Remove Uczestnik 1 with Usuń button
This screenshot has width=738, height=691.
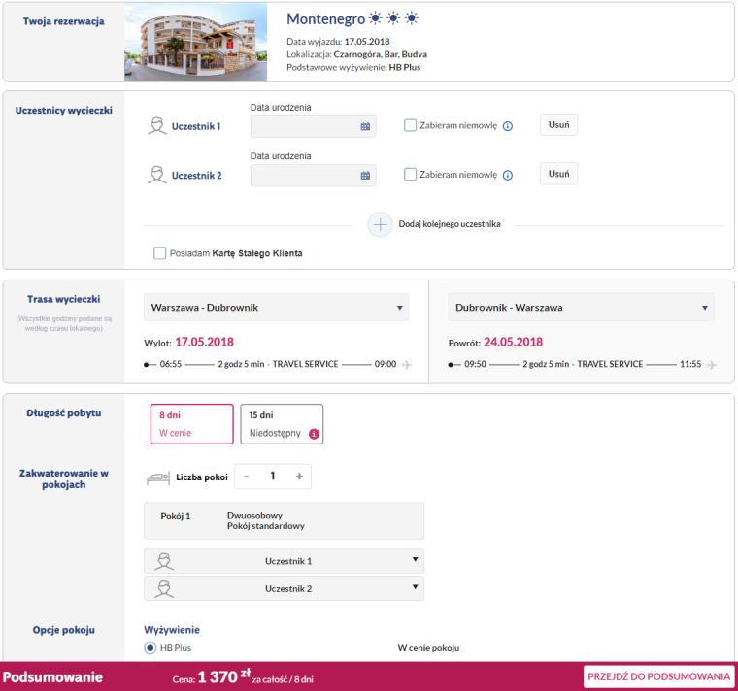point(558,125)
